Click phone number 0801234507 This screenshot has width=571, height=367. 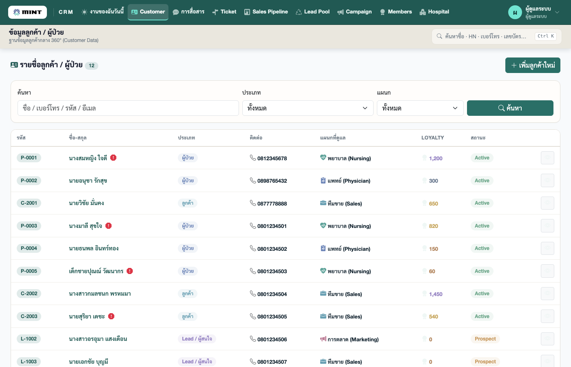click(272, 362)
